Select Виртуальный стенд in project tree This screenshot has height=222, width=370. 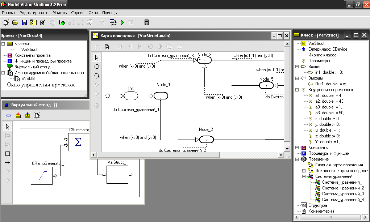32,67
